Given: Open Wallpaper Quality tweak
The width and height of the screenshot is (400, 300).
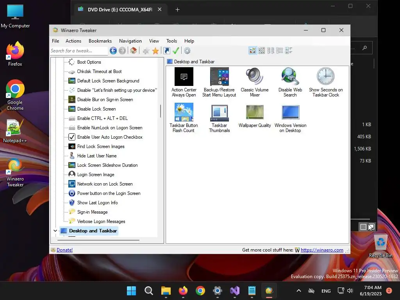Looking at the screenshot, I should (x=255, y=115).
